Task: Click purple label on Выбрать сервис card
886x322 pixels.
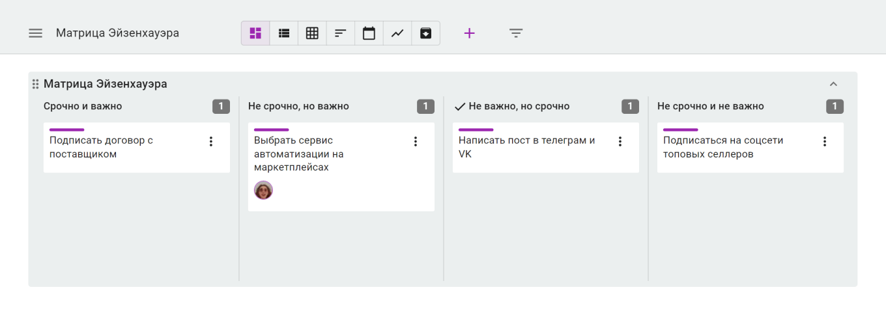Action: click(272, 130)
